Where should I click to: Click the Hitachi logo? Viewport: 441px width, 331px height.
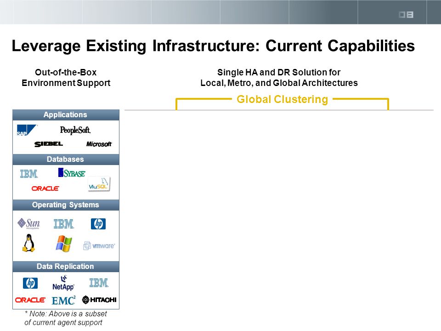[99, 300]
